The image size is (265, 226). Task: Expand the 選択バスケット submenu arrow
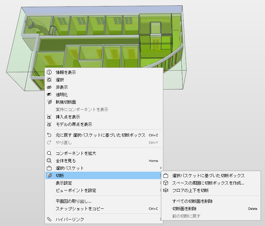(x=161, y=168)
